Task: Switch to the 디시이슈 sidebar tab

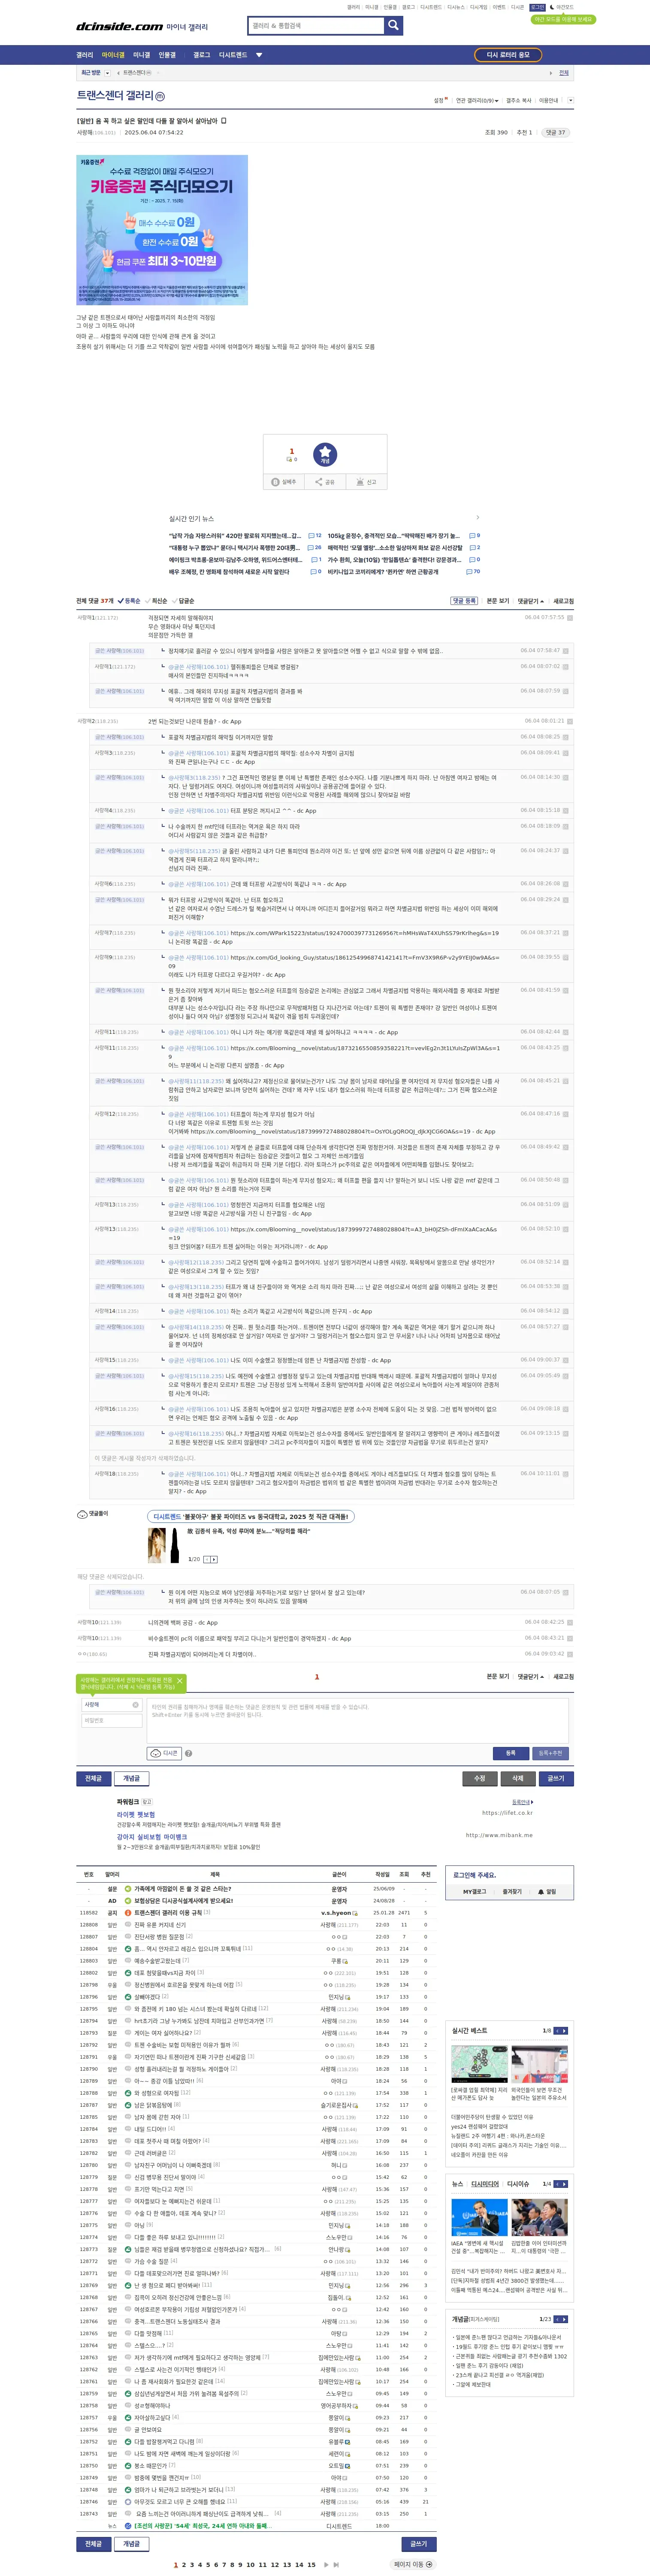Action: (518, 2184)
